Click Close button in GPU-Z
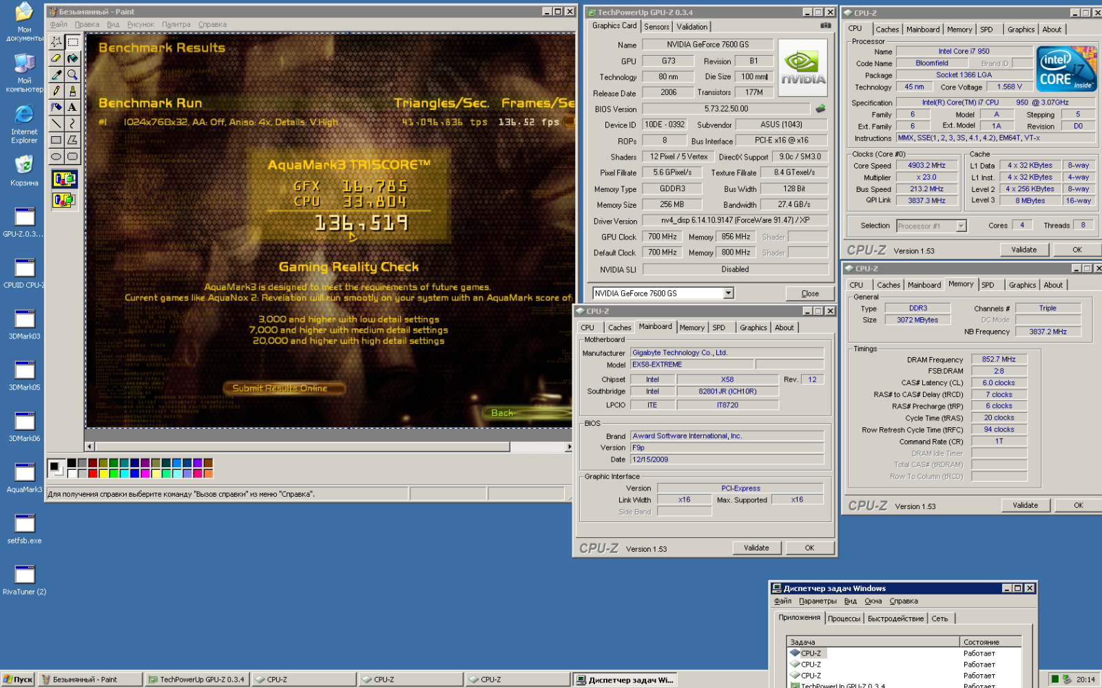The image size is (1102, 688). tap(810, 294)
